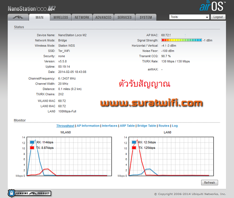This screenshot has height=198, width=234.
Task: Open the Log monitor link
Action: click(175, 126)
